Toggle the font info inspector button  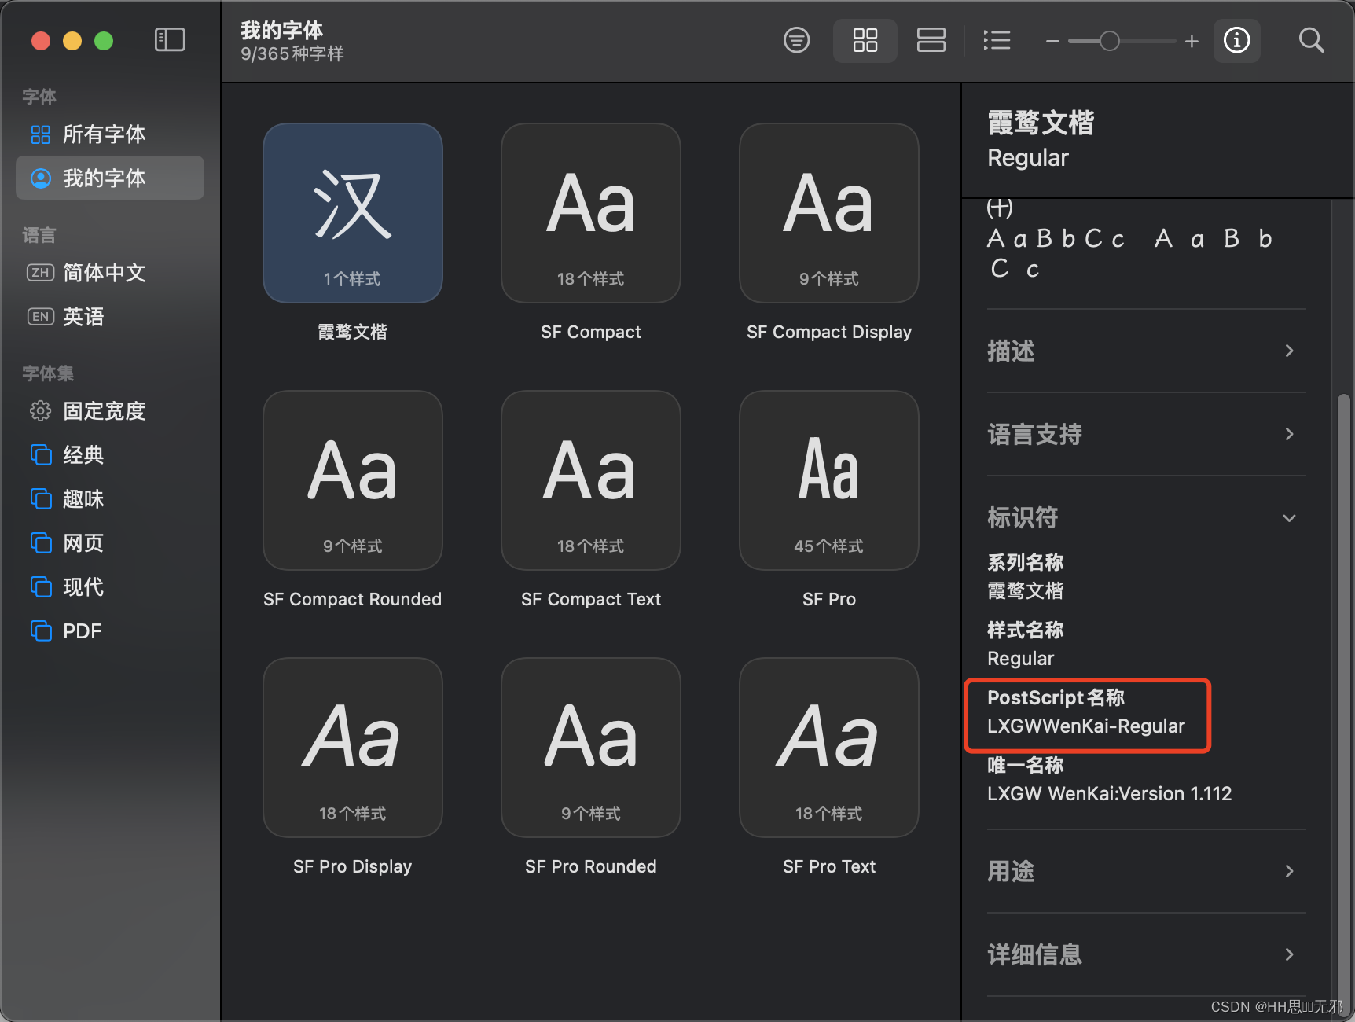click(x=1237, y=40)
